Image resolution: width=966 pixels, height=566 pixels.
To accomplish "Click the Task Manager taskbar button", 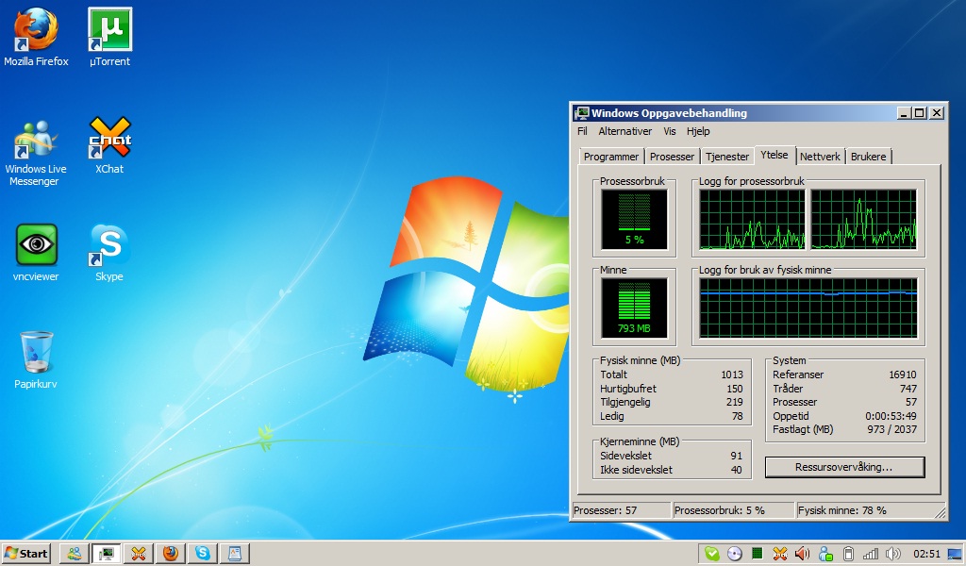I will tap(107, 553).
